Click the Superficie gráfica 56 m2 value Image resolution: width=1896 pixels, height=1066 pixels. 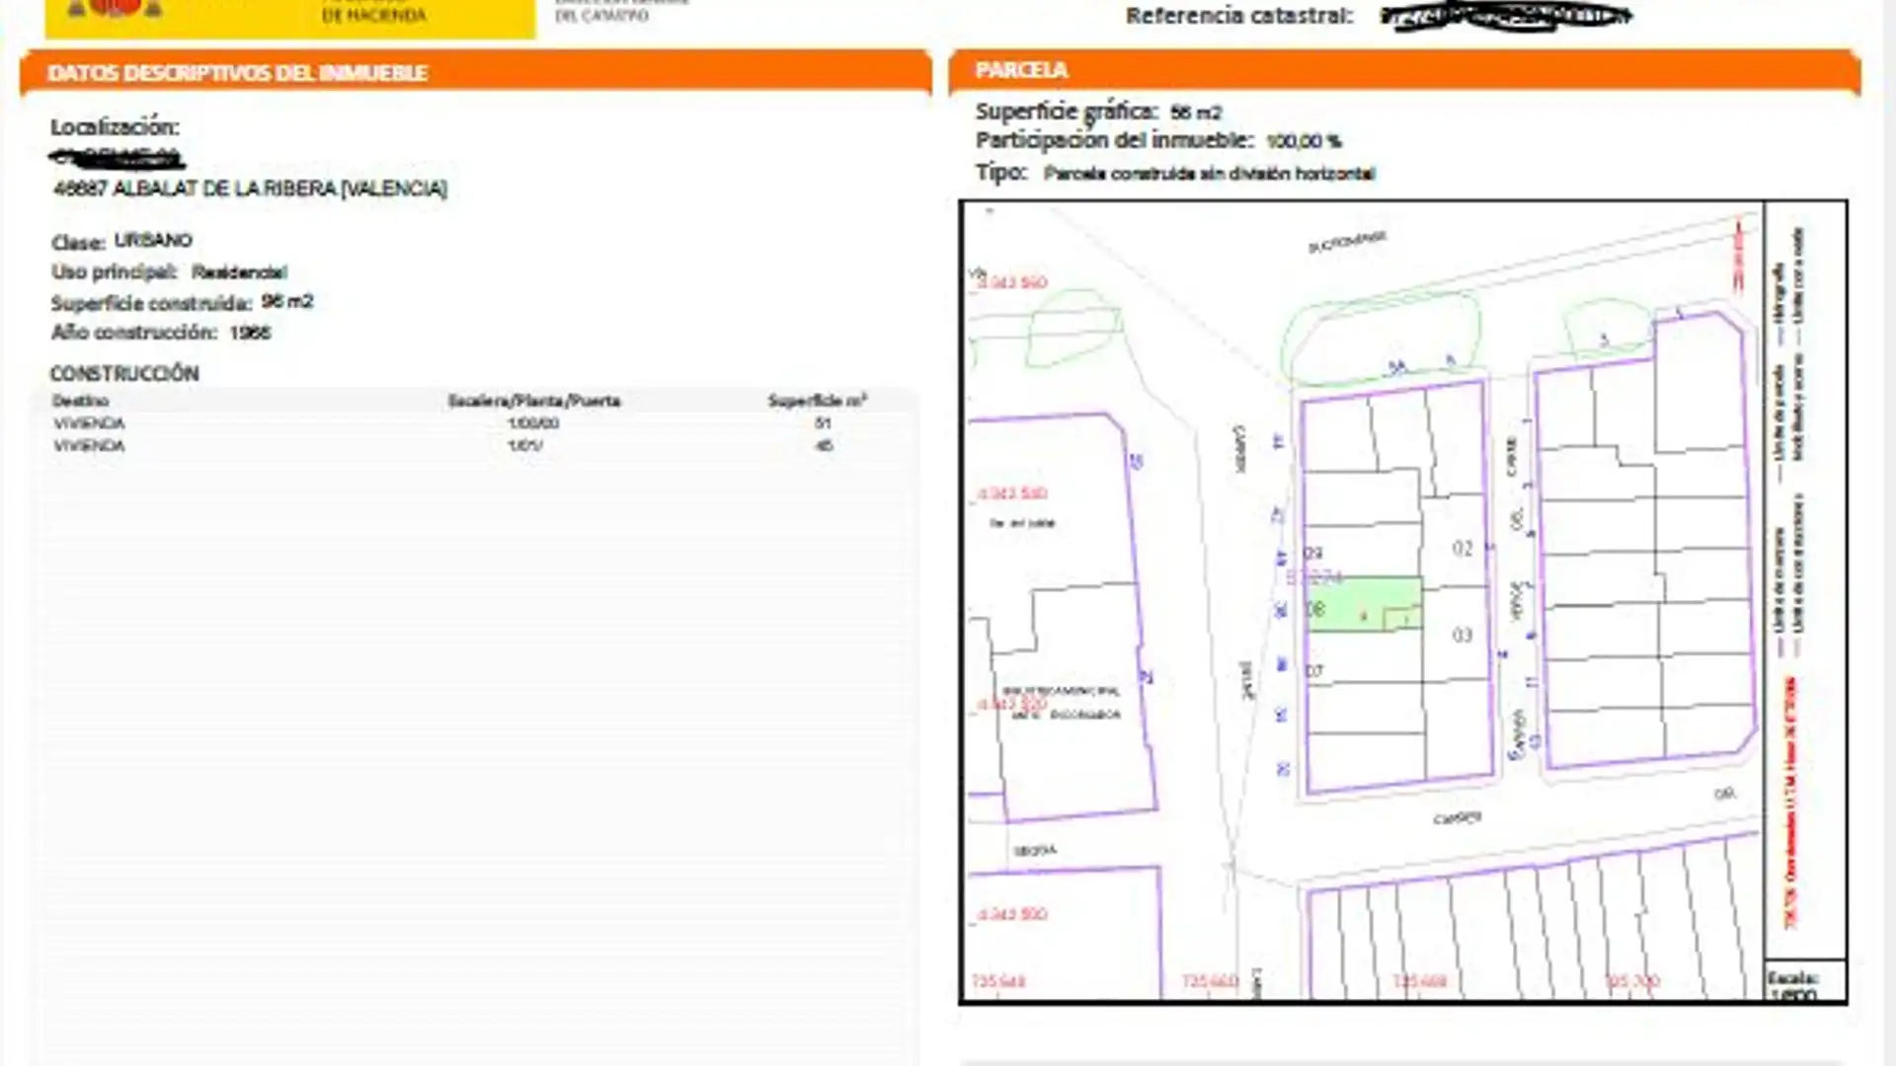pyautogui.click(x=1196, y=113)
